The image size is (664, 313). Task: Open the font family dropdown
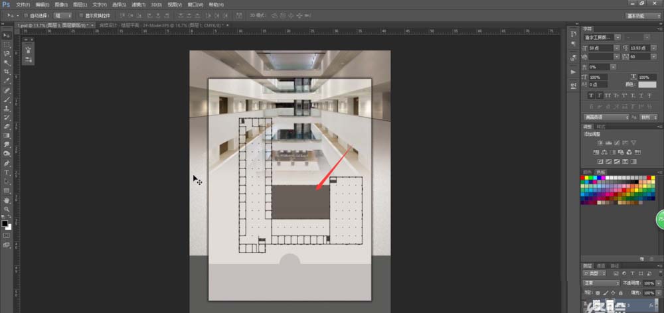click(602, 37)
